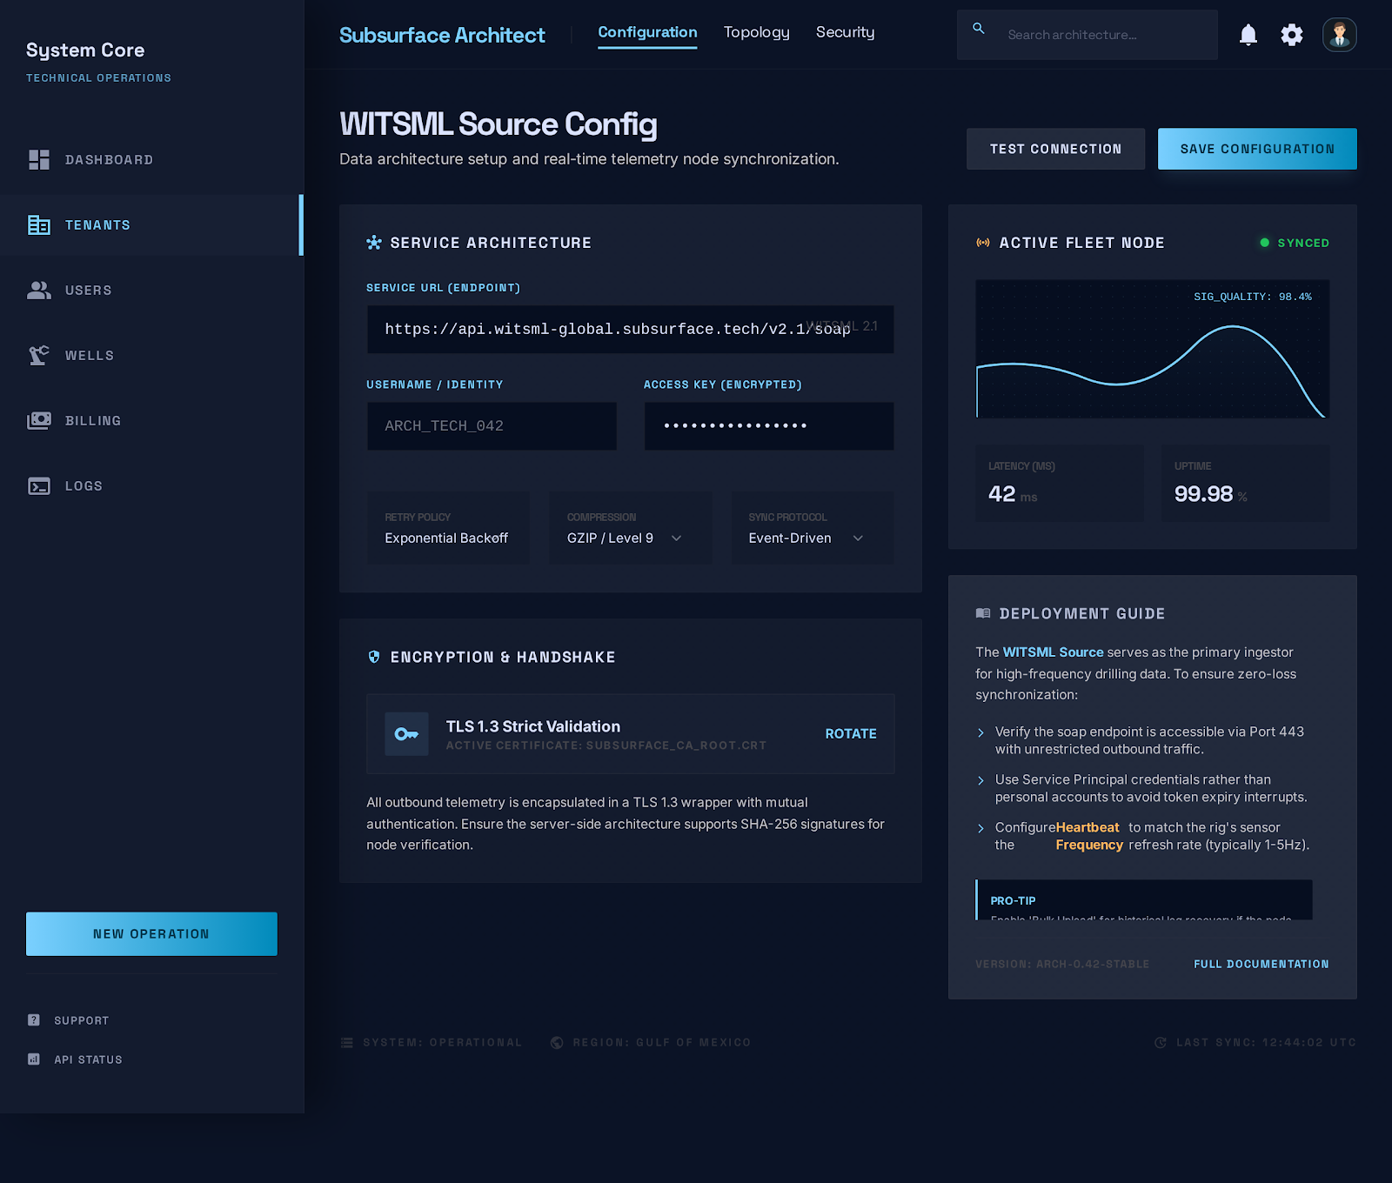Image resolution: width=1392 pixels, height=1183 pixels.
Task: Select the Tenants sidebar icon
Action: [x=39, y=224]
